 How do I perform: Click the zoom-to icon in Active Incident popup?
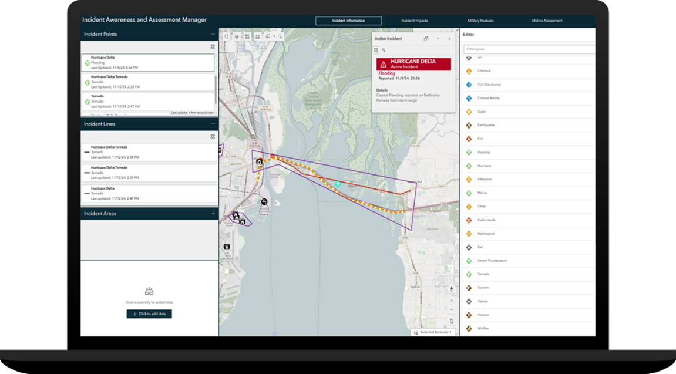pyautogui.click(x=384, y=50)
